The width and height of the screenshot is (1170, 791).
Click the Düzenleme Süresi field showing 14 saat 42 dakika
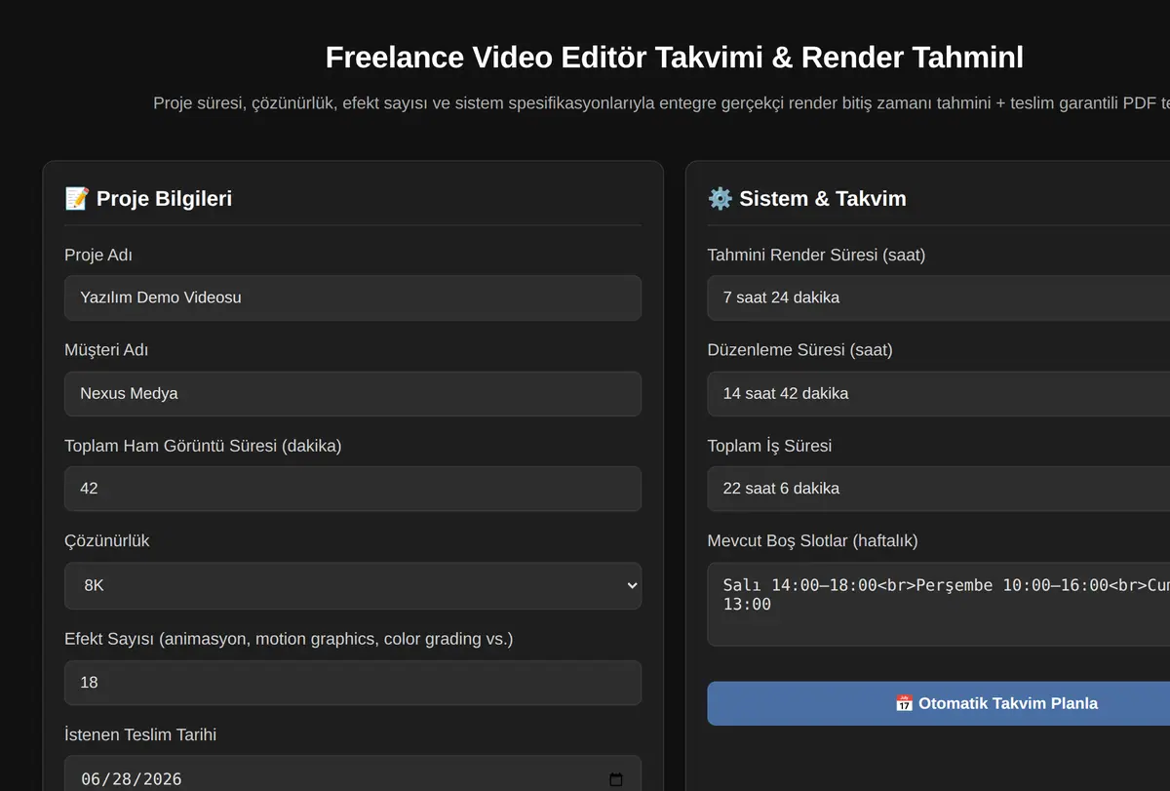[x=938, y=393]
